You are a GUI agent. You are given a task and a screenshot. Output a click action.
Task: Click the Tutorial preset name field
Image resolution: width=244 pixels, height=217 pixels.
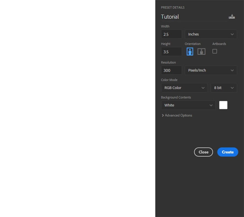pos(194,17)
